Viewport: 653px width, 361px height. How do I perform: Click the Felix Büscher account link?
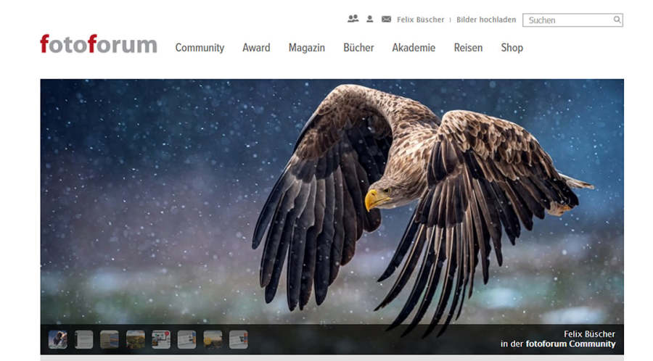click(x=420, y=20)
